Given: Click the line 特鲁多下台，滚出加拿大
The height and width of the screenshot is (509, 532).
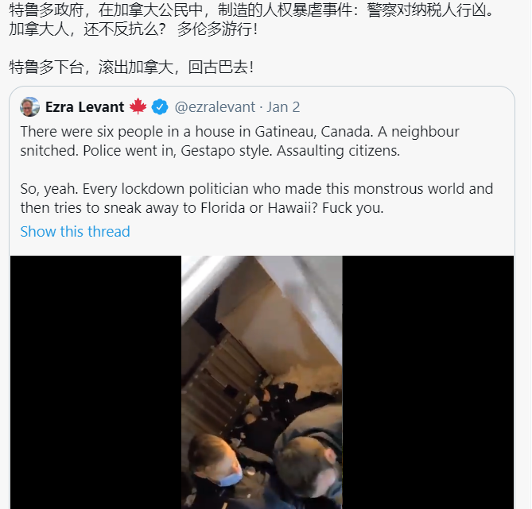Looking at the screenshot, I should [131, 67].
